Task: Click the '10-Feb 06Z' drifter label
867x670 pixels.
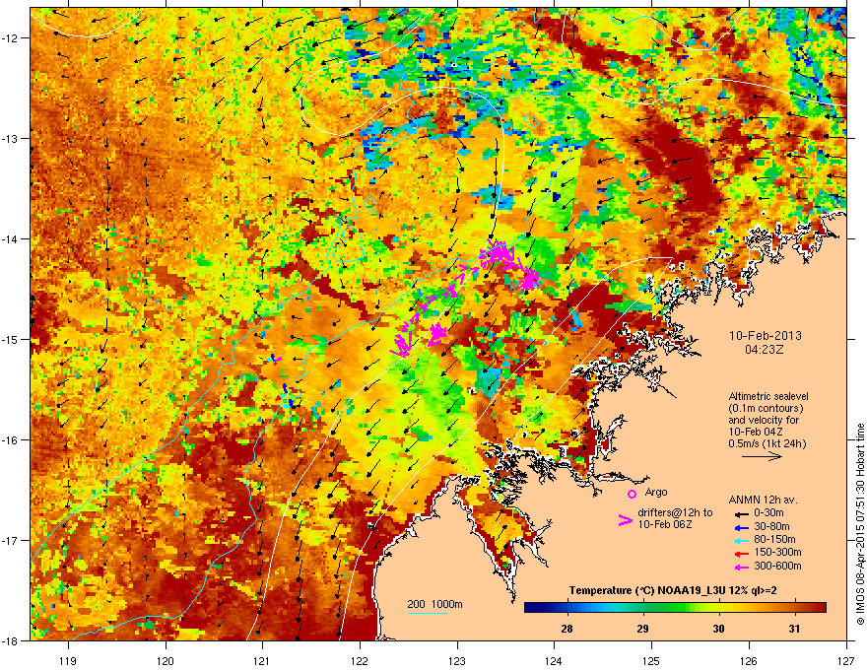Action: coord(665,524)
